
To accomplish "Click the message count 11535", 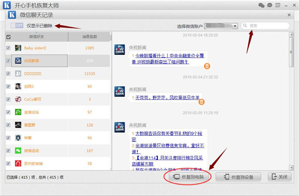I will [x=90, y=73].
